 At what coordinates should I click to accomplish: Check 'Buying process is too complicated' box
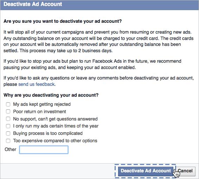pos(8,133)
